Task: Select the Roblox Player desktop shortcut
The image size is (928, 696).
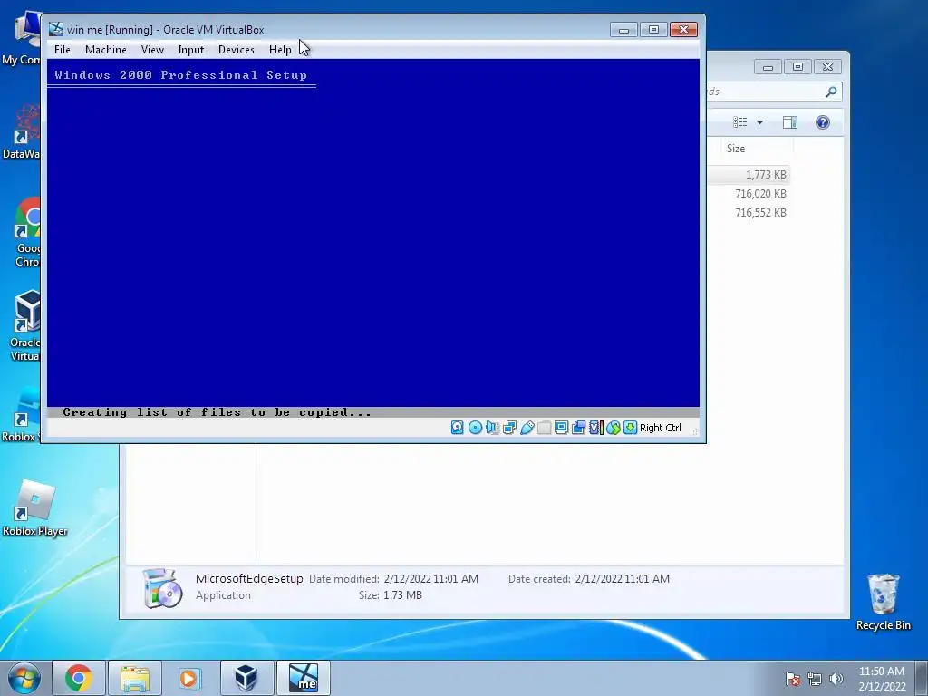Action: [35, 509]
